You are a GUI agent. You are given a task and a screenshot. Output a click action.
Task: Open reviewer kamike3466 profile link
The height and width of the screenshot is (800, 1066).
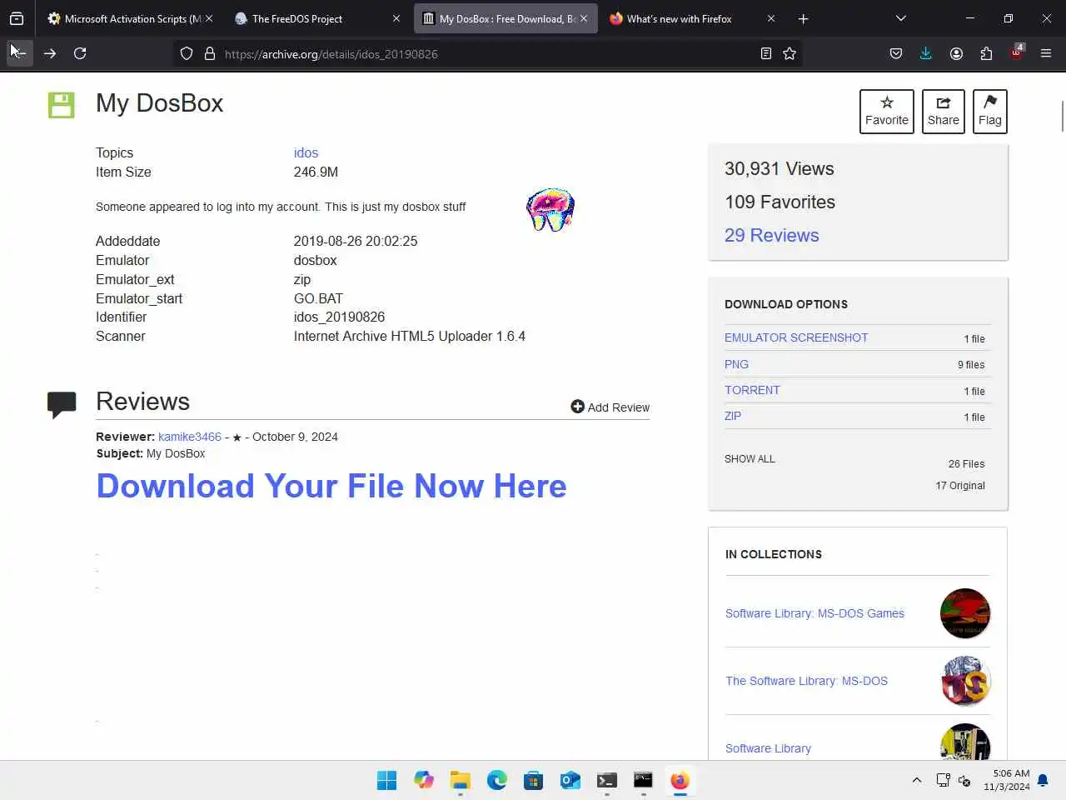[190, 437]
